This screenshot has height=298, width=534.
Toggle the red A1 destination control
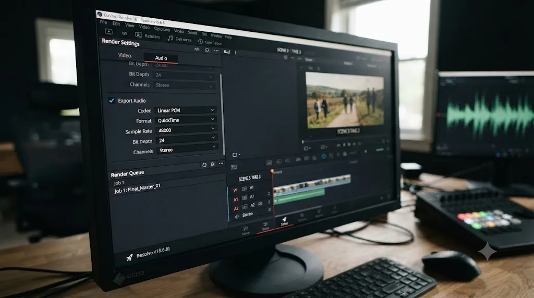(235, 200)
